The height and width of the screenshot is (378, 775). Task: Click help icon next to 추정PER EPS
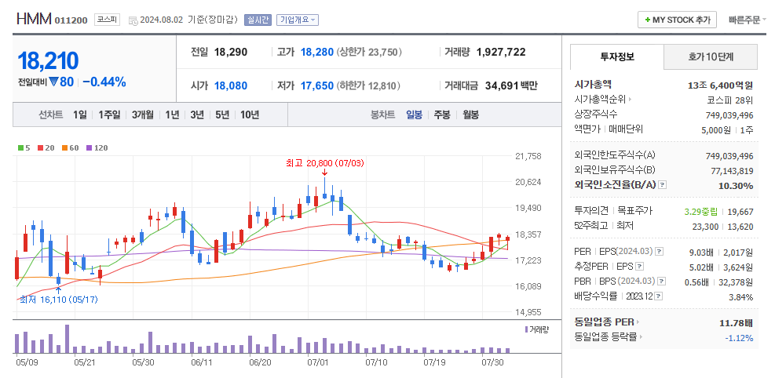[640, 267]
